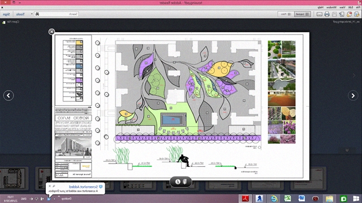This screenshot has height=203, width=362.
Task: Close the enlarged landscaping page preview
Action: pyautogui.click(x=51, y=32)
